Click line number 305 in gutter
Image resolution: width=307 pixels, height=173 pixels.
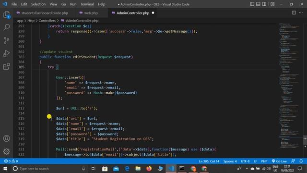coord(21,67)
